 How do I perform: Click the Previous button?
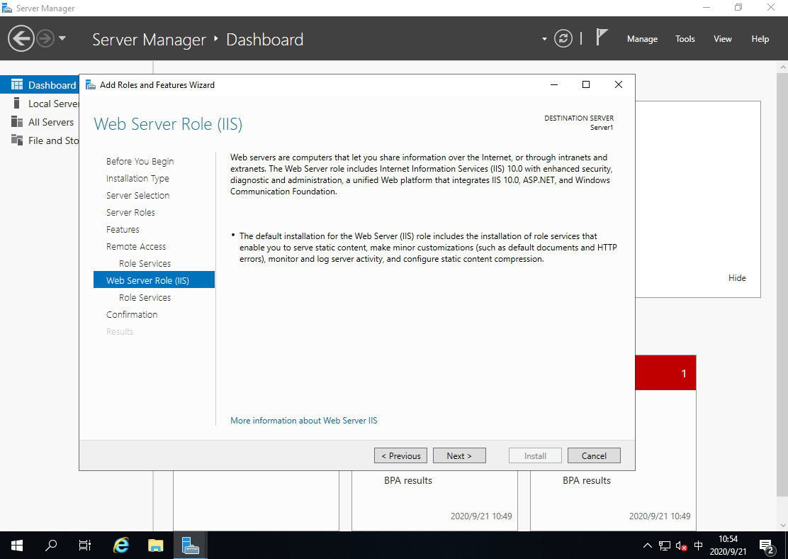(x=400, y=455)
